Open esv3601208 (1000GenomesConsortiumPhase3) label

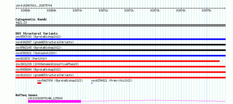tap(47, 64)
